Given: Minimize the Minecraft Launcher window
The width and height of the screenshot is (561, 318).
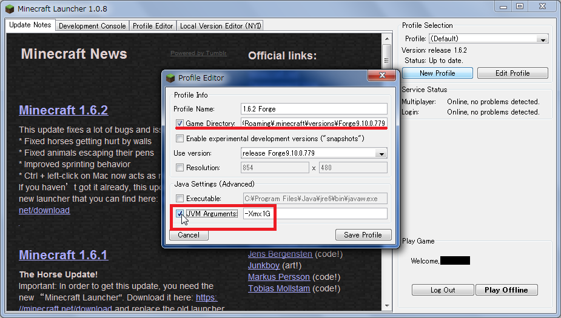Looking at the screenshot, I should pyautogui.click(x=503, y=7).
